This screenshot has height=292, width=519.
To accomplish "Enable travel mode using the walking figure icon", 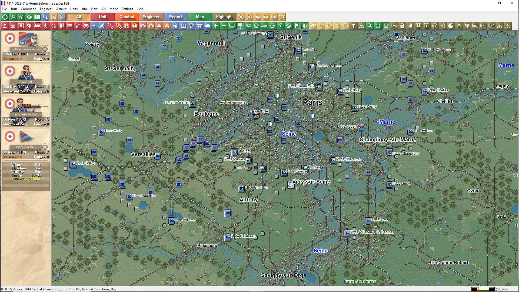I will tap(45, 26).
